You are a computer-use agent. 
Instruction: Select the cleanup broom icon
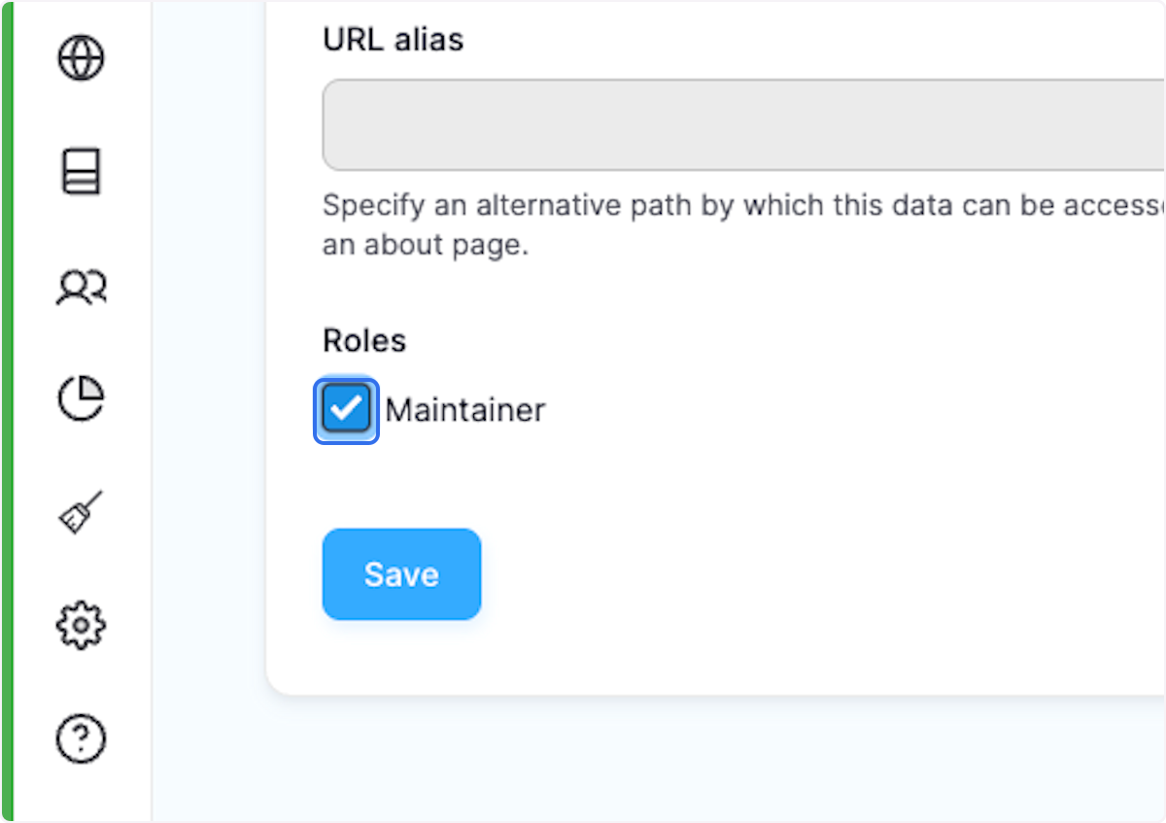(x=81, y=512)
